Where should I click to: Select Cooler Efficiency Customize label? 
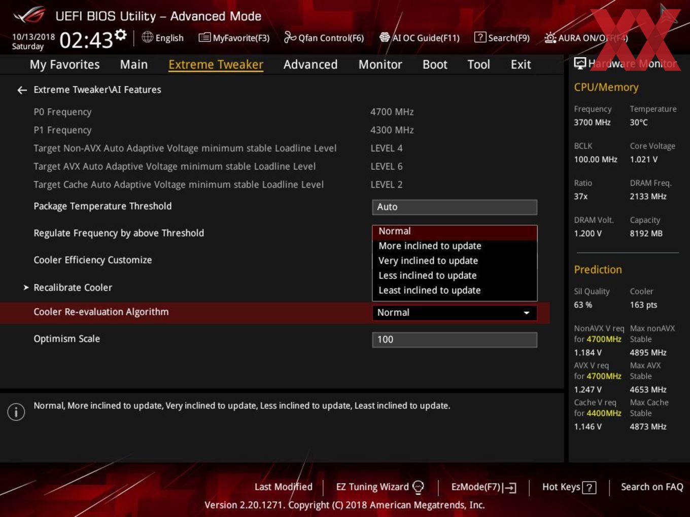click(x=93, y=260)
